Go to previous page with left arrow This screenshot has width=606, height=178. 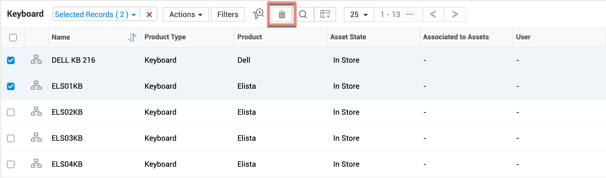pyautogui.click(x=433, y=14)
